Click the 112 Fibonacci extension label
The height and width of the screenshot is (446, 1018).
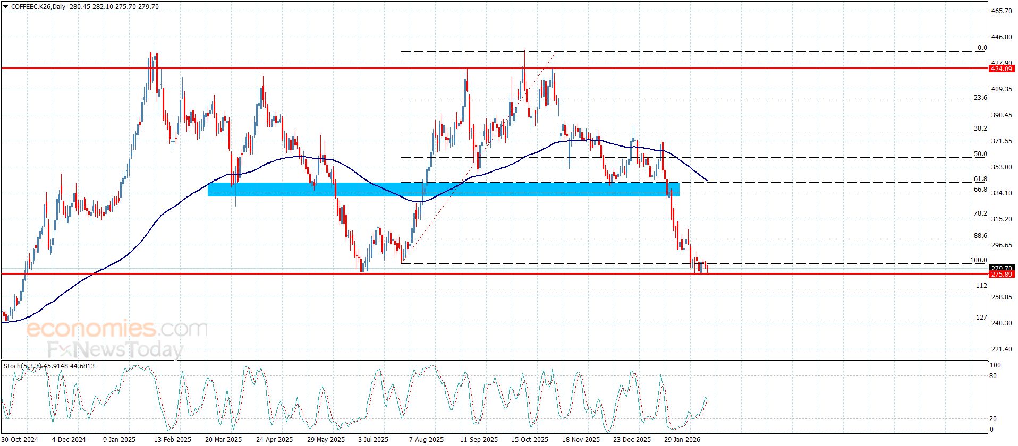pos(981,286)
